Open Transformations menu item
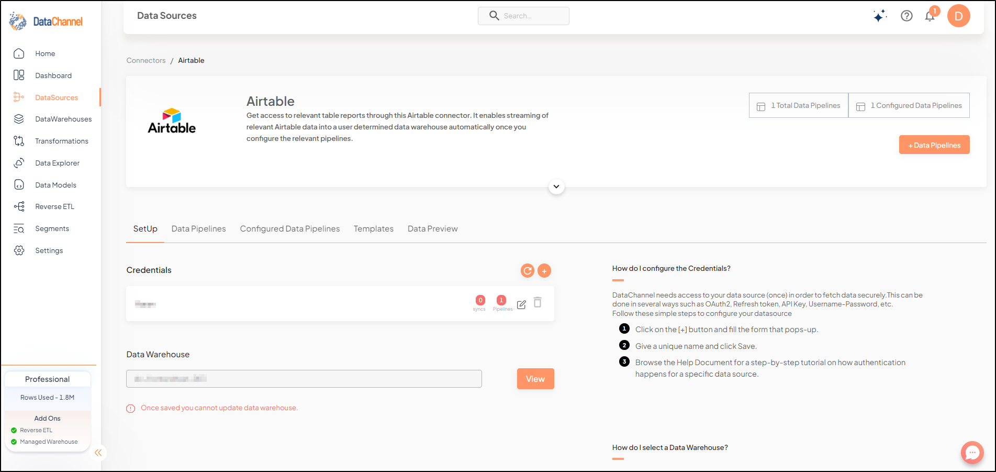The image size is (996, 472). [x=62, y=141]
